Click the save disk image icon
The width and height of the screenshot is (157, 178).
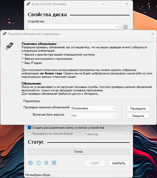(125, 27)
